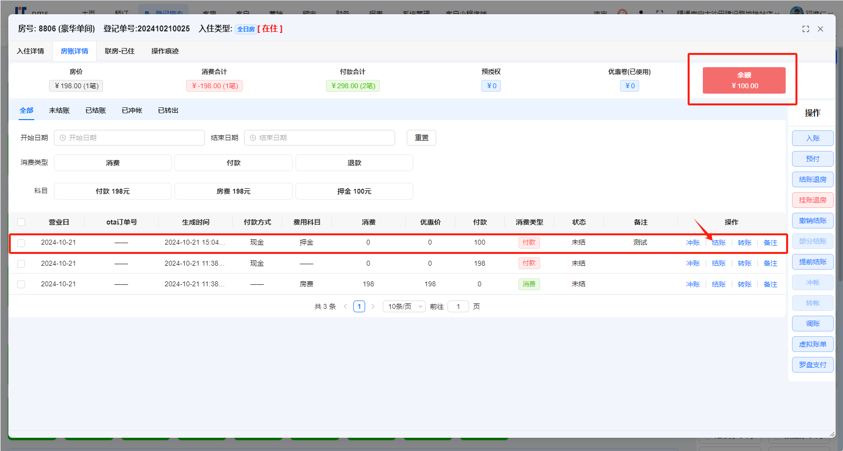
Task: Click the fullscreen expand icon in dialog header
Action: pyautogui.click(x=805, y=29)
